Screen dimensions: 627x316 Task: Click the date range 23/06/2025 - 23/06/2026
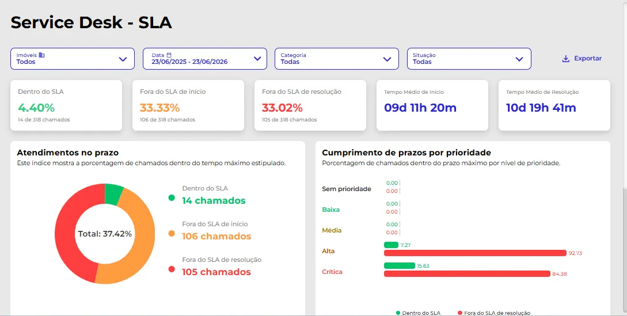[x=189, y=62]
